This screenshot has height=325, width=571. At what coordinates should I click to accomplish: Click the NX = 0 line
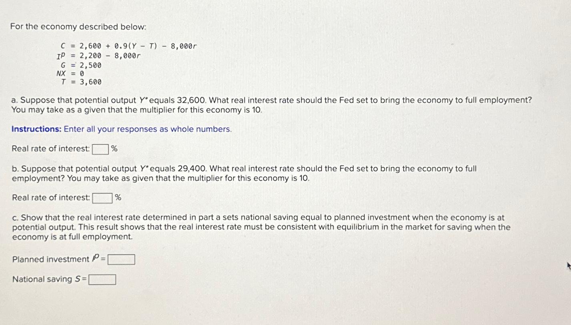[70, 74]
